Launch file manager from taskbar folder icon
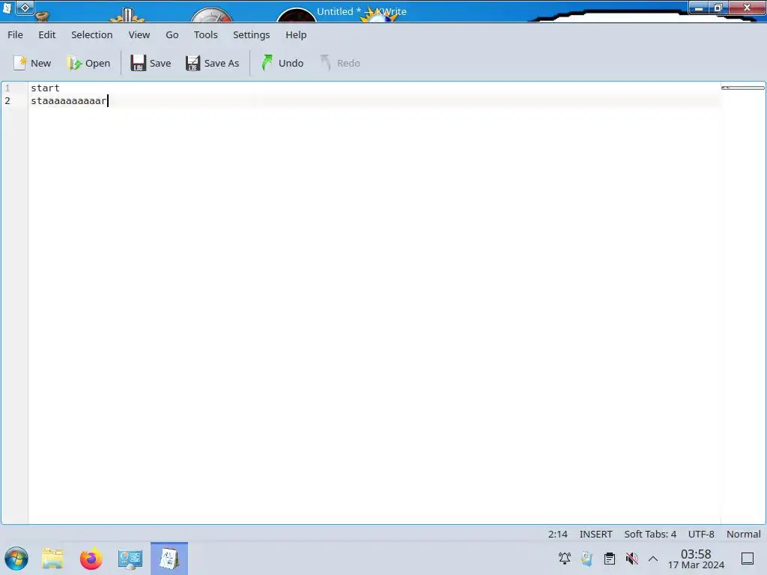The width and height of the screenshot is (767, 575). [52, 559]
